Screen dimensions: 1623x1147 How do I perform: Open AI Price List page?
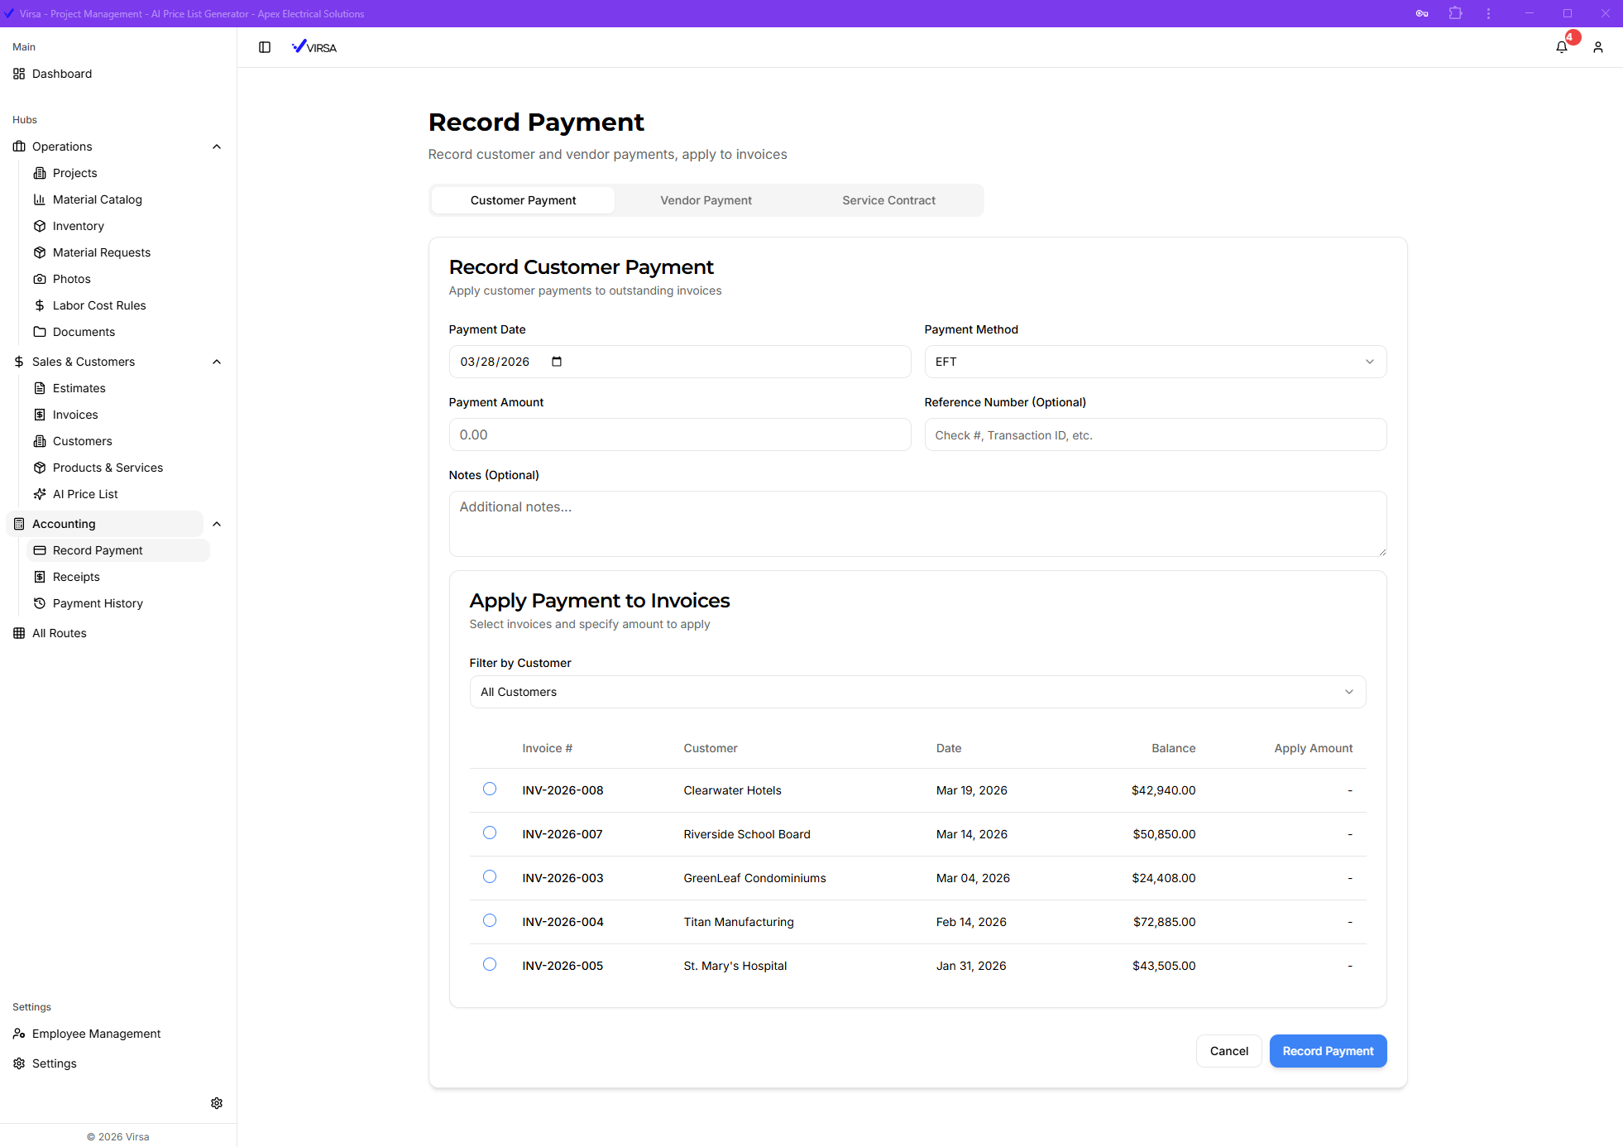(85, 494)
